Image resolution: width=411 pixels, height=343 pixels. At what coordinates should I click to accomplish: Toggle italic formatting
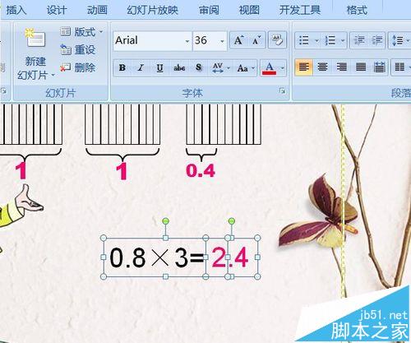(x=141, y=67)
